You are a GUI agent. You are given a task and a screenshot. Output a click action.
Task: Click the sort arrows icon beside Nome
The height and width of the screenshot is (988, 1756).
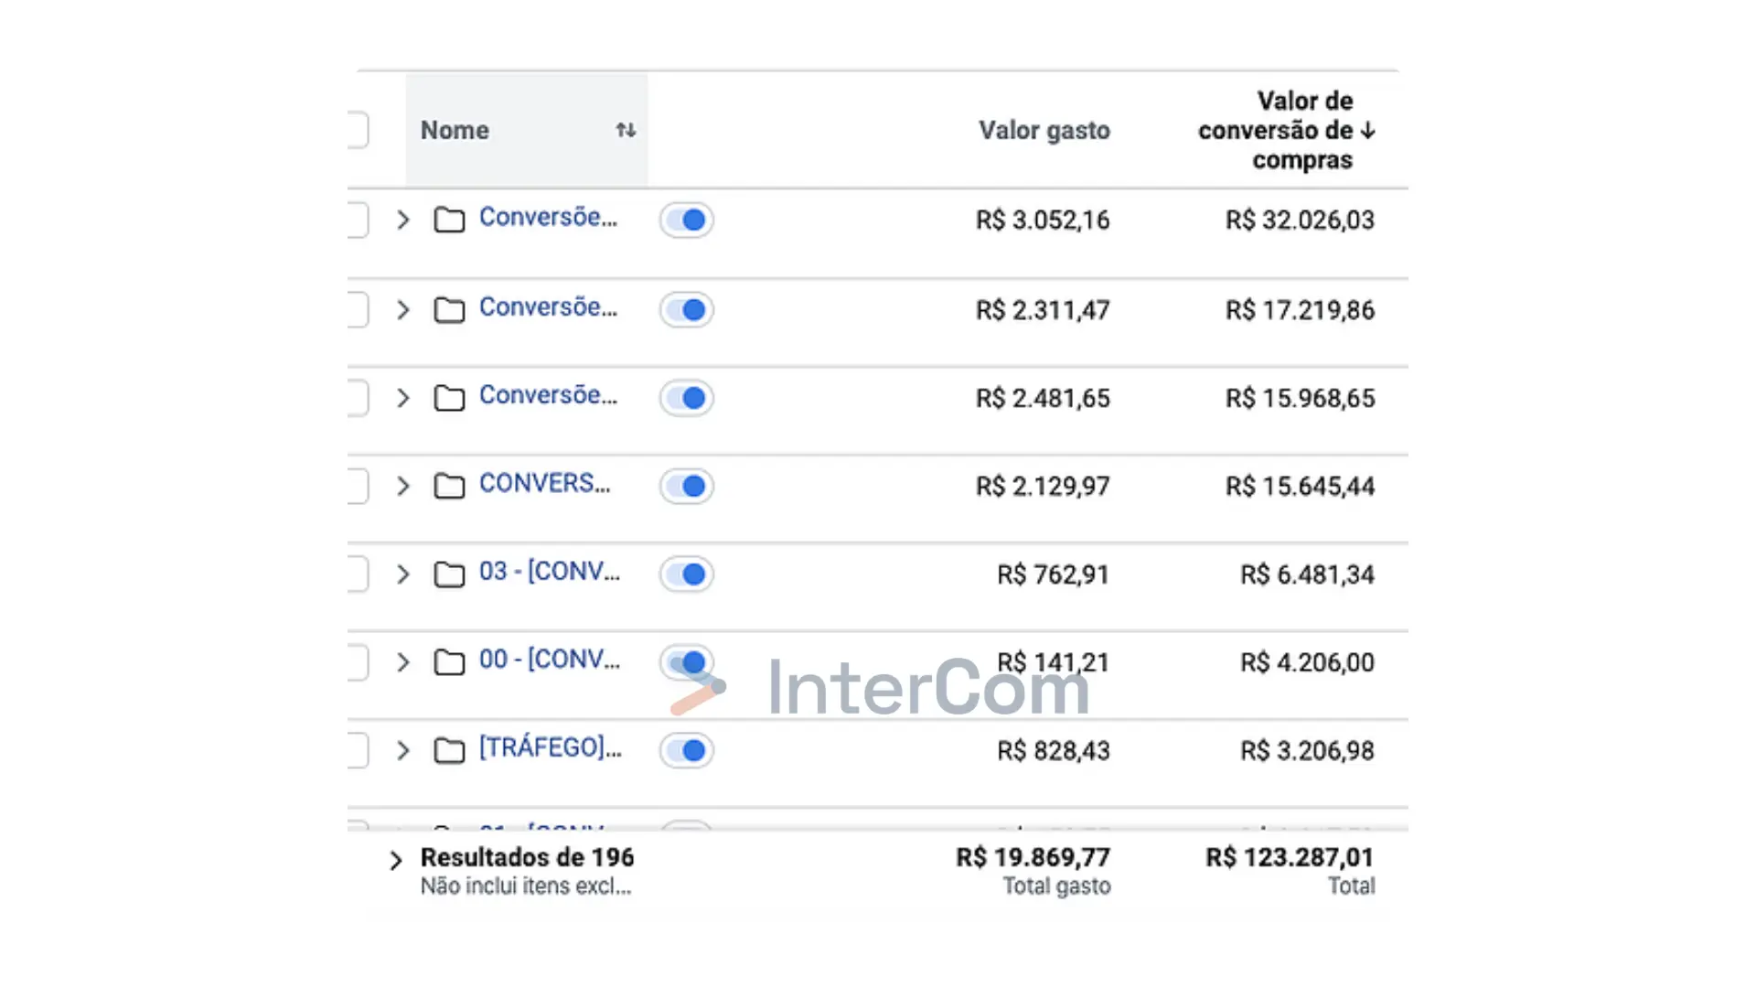(626, 130)
